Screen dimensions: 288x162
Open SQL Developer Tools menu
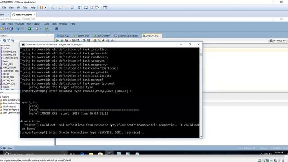coord(54,24)
